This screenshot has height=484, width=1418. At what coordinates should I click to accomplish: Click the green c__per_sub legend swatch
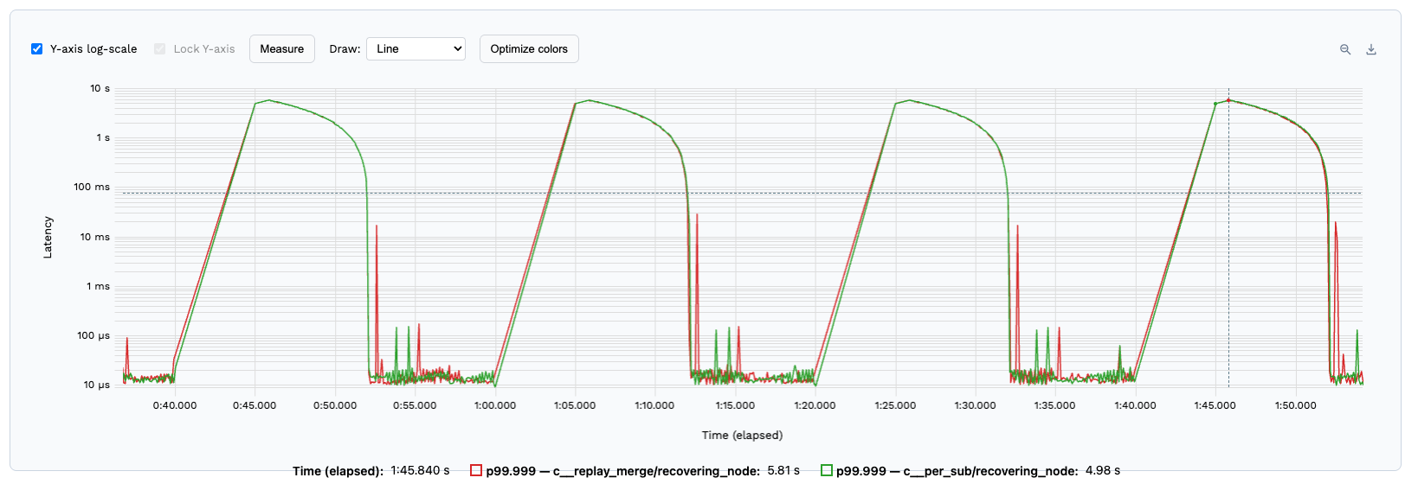(x=827, y=470)
